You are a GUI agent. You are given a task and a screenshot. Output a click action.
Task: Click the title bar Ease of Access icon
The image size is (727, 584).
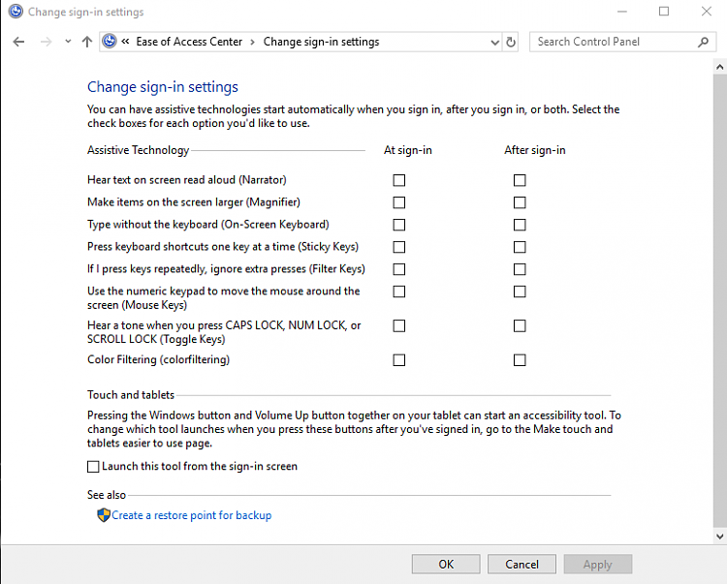pos(15,13)
